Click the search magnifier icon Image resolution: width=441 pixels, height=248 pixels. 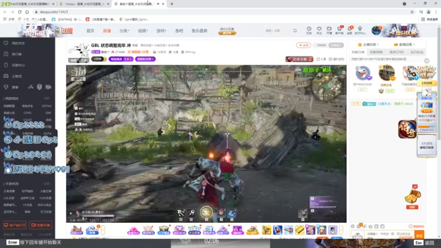point(295,31)
